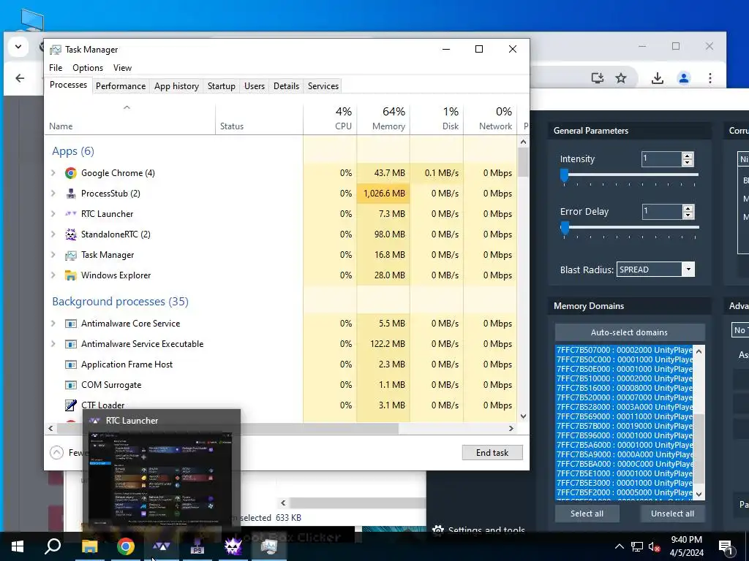This screenshot has height=561, width=749.
Task: Click the StandaloneRTC taskbar icon
Action: click(x=233, y=546)
